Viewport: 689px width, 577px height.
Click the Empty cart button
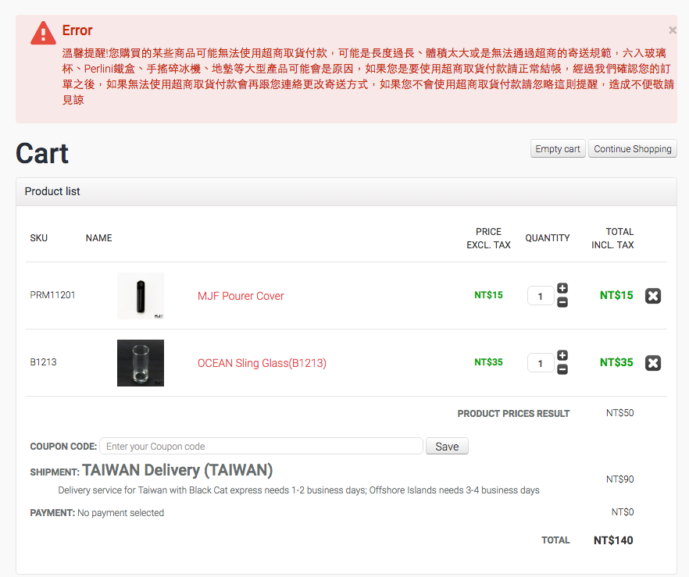(558, 149)
